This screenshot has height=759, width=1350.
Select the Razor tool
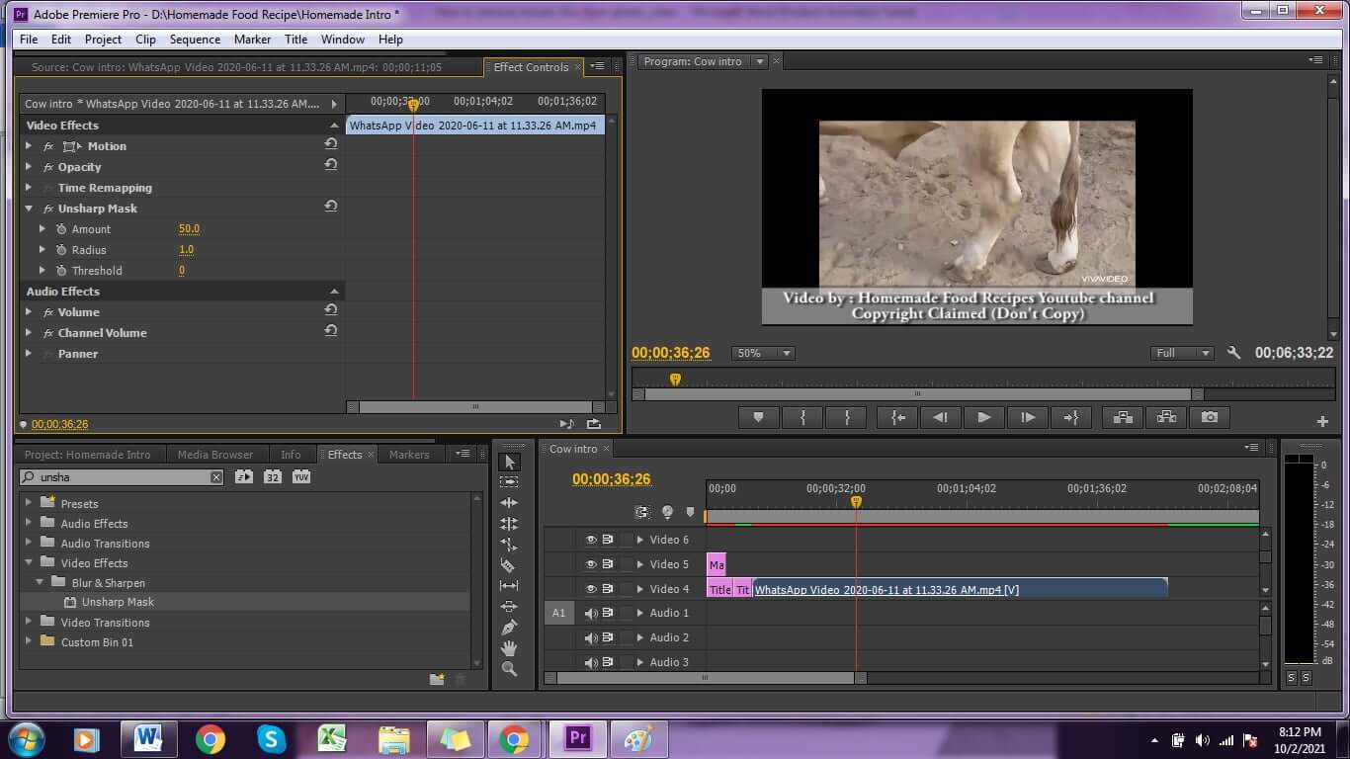click(509, 565)
